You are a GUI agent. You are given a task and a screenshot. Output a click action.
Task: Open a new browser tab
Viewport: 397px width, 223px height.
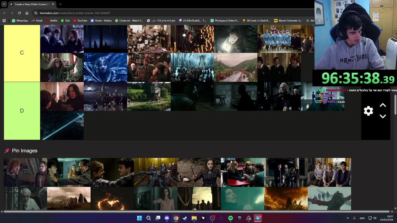(60, 4)
